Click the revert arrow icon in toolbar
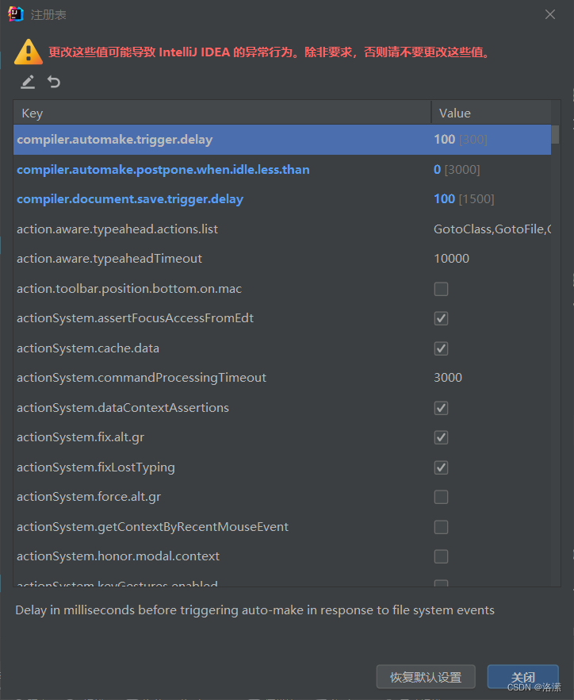The height and width of the screenshot is (700, 574). 54,82
